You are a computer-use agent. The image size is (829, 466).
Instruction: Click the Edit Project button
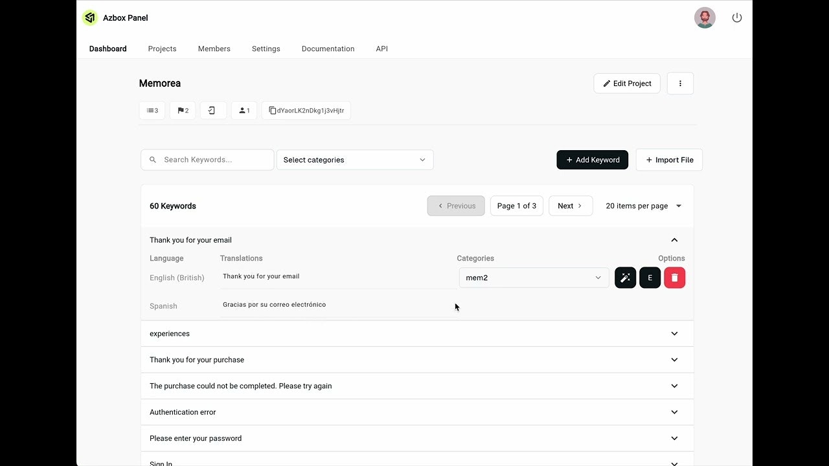627,83
